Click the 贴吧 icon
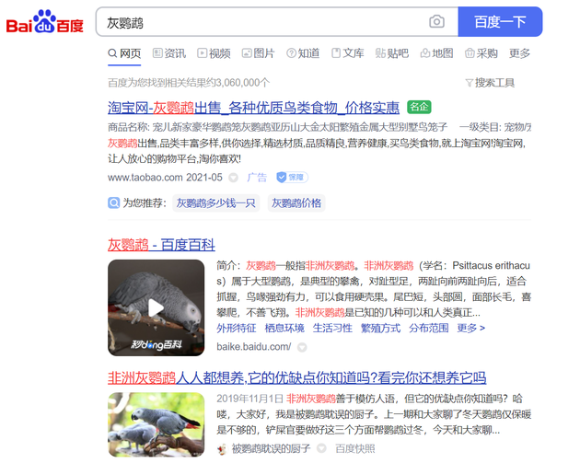 (x=380, y=53)
